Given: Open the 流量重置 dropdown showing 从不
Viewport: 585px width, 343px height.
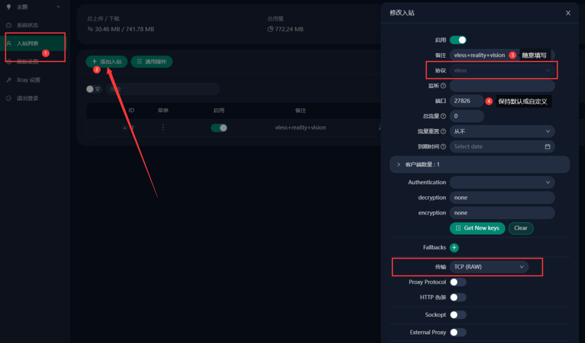Looking at the screenshot, I should [x=502, y=131].
